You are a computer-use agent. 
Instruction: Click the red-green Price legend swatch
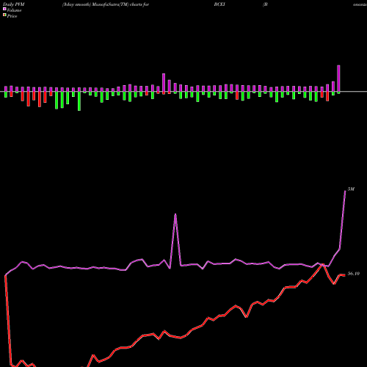tap(4, 15)
